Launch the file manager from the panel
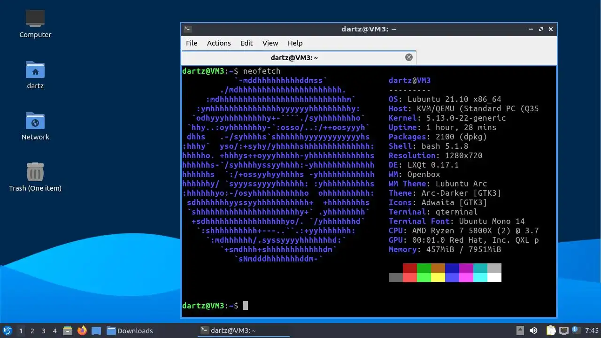This screenshot has width=601, height=338. [68, 330]
